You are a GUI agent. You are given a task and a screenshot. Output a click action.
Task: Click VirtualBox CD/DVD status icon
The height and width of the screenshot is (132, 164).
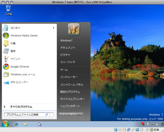pyautogui.click(x=120, y=130)
